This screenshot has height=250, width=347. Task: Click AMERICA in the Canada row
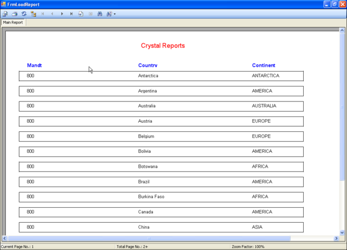262,212
